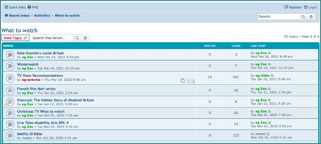
Task: Open forum advanced search gear icon
Action: tap(85, 38)
